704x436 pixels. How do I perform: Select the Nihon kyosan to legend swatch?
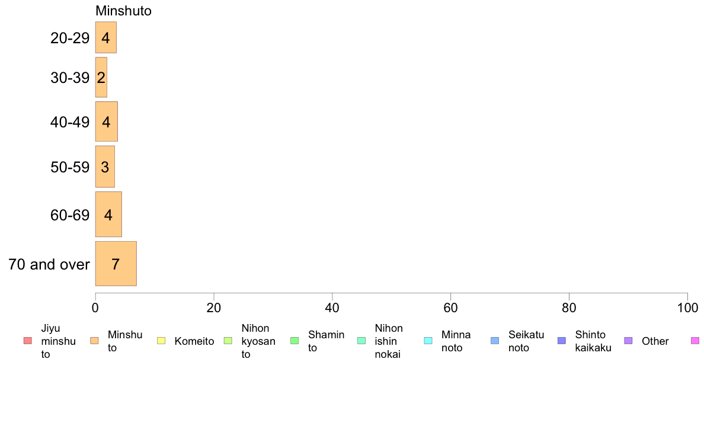pos(228,341)
